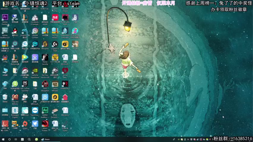
Task: Open the Dolphin emulator shortcut
Action: point(25,31)
